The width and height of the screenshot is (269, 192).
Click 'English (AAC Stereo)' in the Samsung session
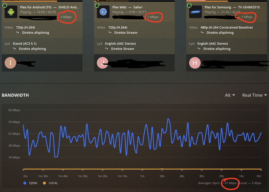(x=212, y=43)
